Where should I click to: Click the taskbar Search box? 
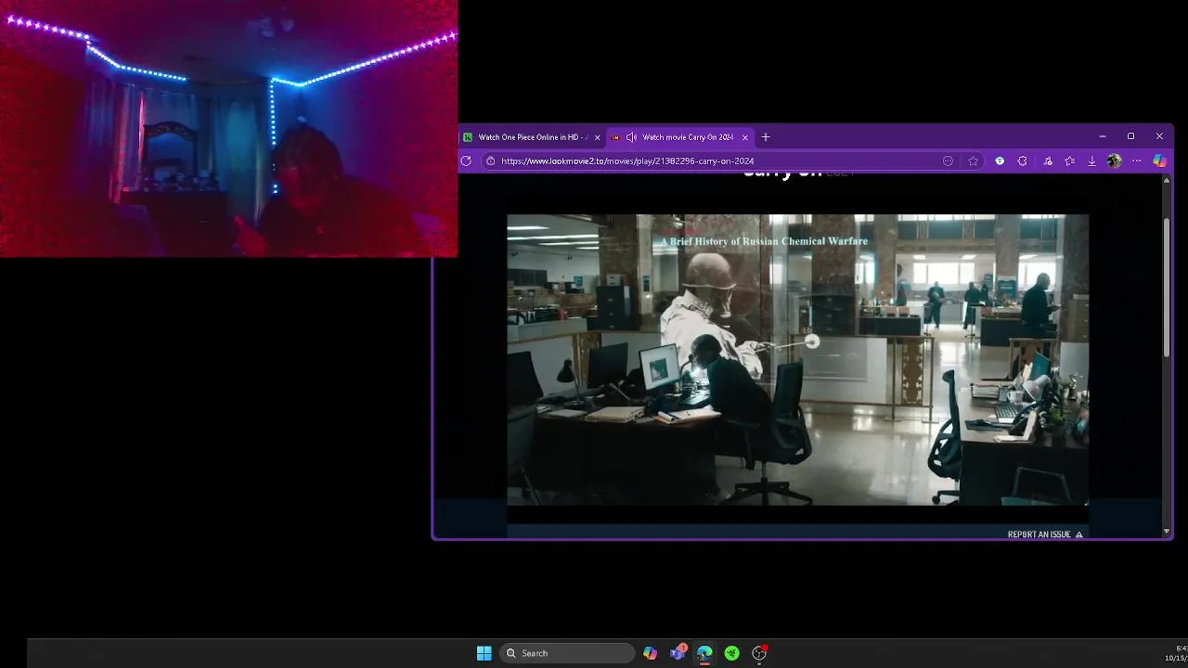pos(567,653)
